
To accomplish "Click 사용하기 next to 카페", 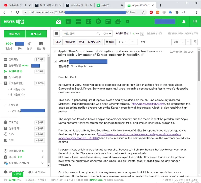I will [x=40, y=140].
